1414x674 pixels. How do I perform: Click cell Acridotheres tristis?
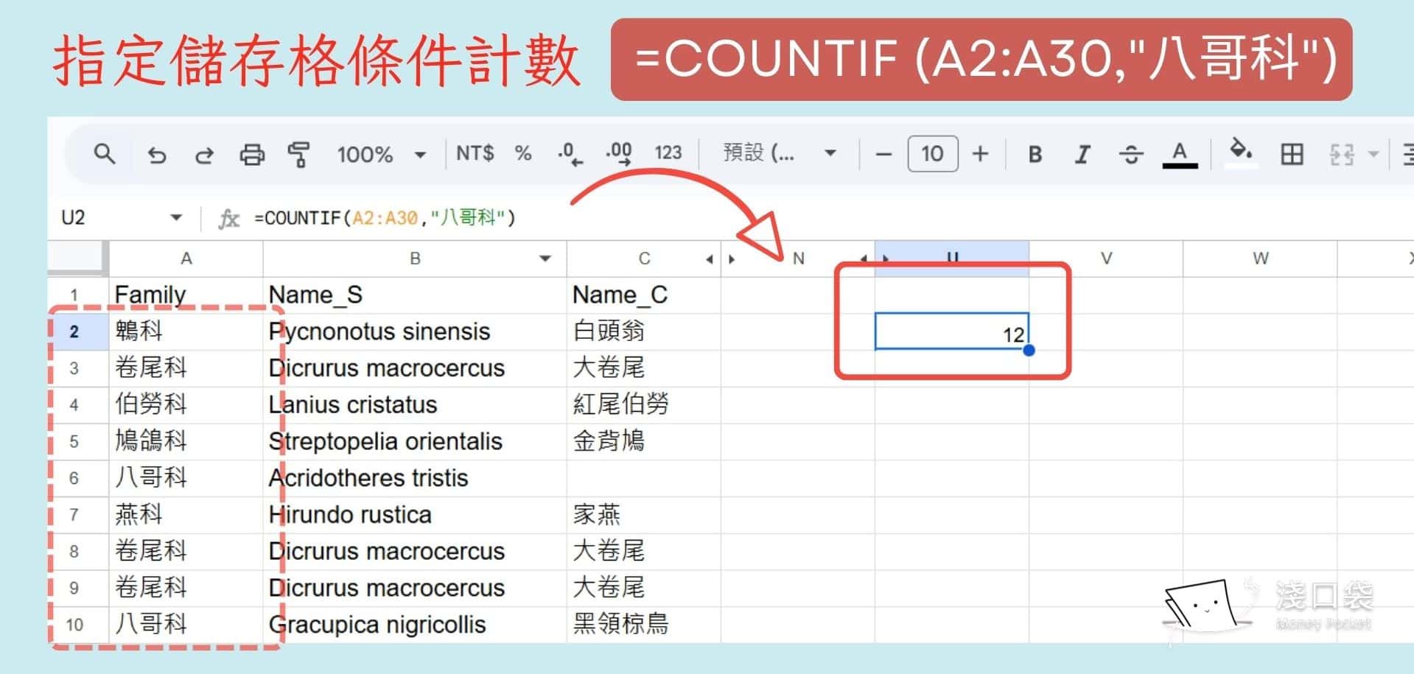click(415, 478)
